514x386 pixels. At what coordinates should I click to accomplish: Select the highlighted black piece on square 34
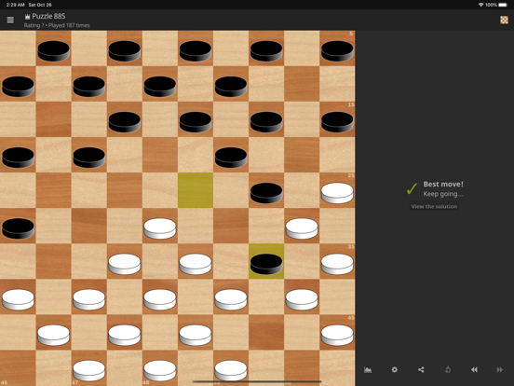tap(266, 264)
